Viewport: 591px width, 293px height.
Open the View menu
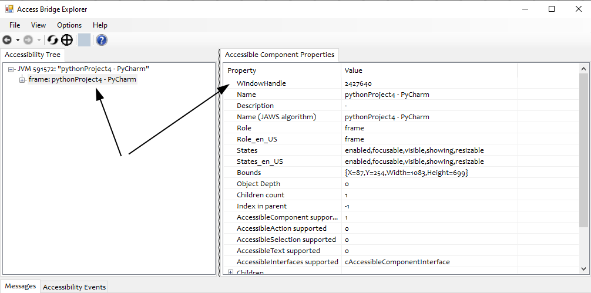(38, 25)
